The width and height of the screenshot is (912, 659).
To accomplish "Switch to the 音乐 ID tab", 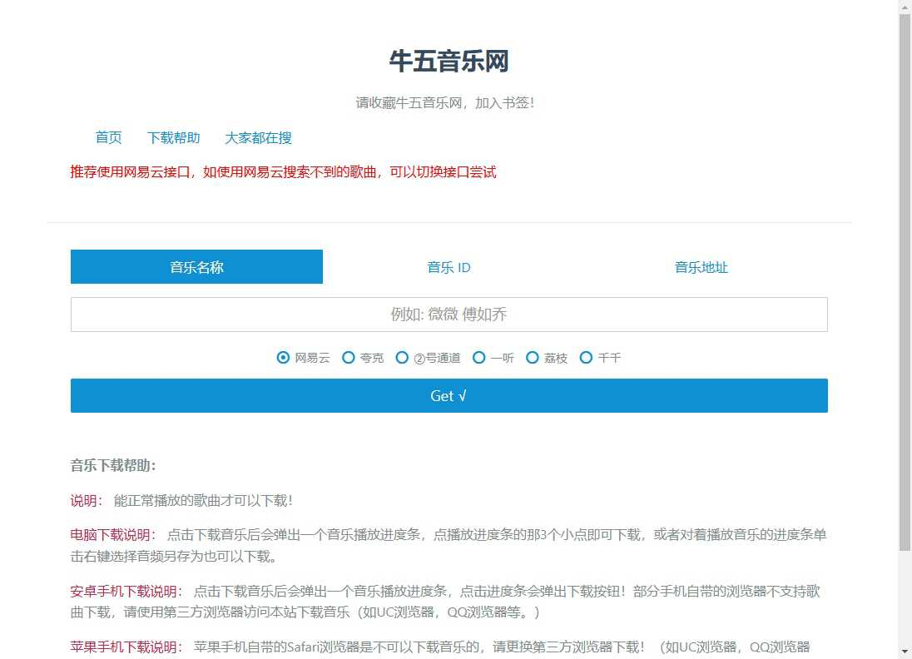I will pos(449,267).
